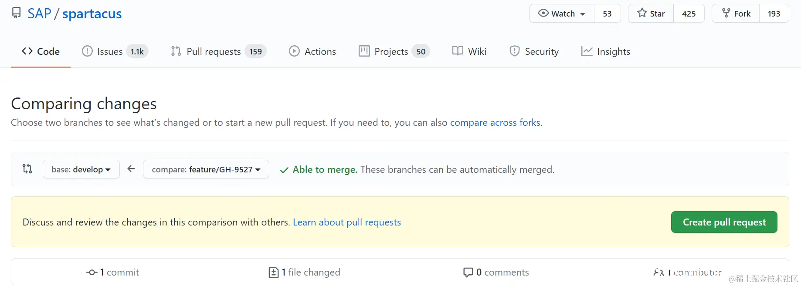801x286 pixels.
Task: Follow the compare across forks link
Action: pos(496,123)
